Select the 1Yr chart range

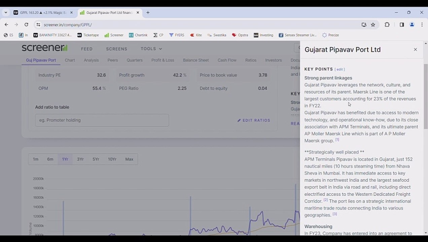click(x=65, y=159)
